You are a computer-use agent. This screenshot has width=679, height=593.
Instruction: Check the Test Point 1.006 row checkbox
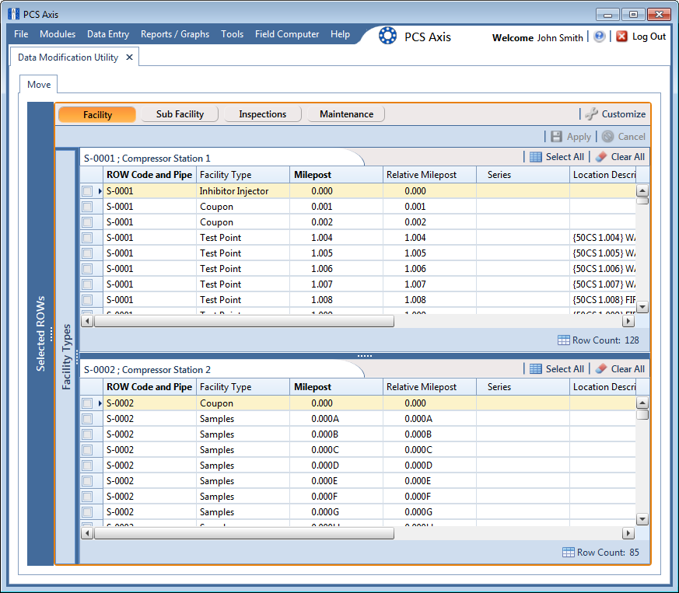[x=87, y=269]
